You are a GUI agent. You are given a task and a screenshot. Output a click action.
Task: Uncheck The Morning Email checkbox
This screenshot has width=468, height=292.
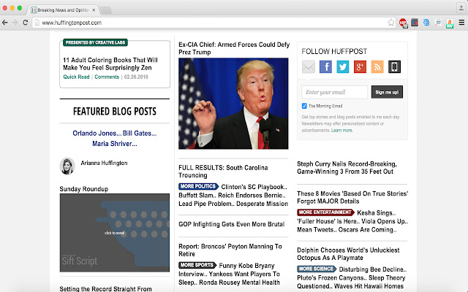(x=304, y=106)
